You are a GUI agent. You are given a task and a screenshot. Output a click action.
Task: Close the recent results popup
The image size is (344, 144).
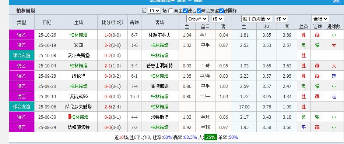pyautogui.click(x=336, y=1)
